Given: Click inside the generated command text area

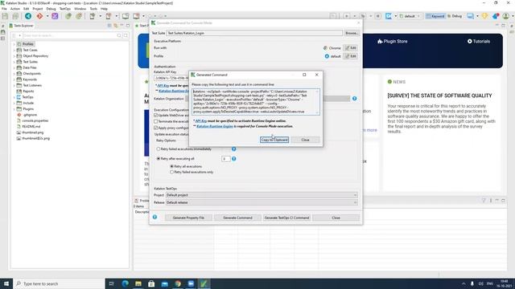Looking at the screenshot, I should [x=255, y=102].
